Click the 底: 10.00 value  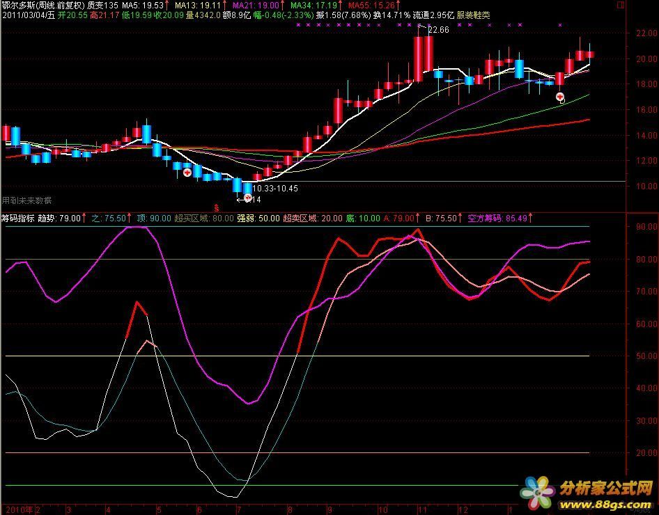click(363, 219)
